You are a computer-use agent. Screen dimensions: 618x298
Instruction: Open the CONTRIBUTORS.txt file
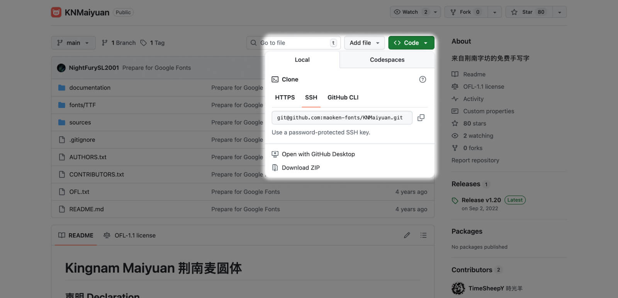click(x=97, y=174)
